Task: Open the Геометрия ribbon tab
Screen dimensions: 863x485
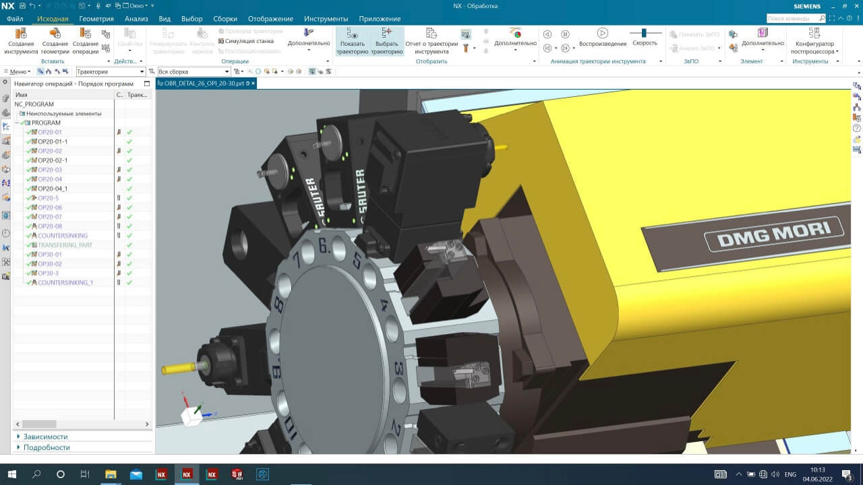Action: click(96, 19)
